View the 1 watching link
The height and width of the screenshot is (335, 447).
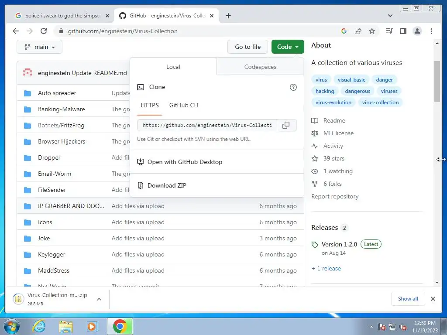[x=338, y=171]
